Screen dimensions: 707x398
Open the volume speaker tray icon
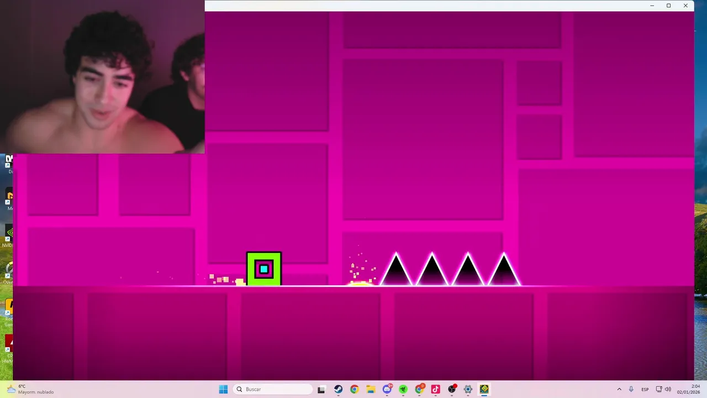[668, 389]
